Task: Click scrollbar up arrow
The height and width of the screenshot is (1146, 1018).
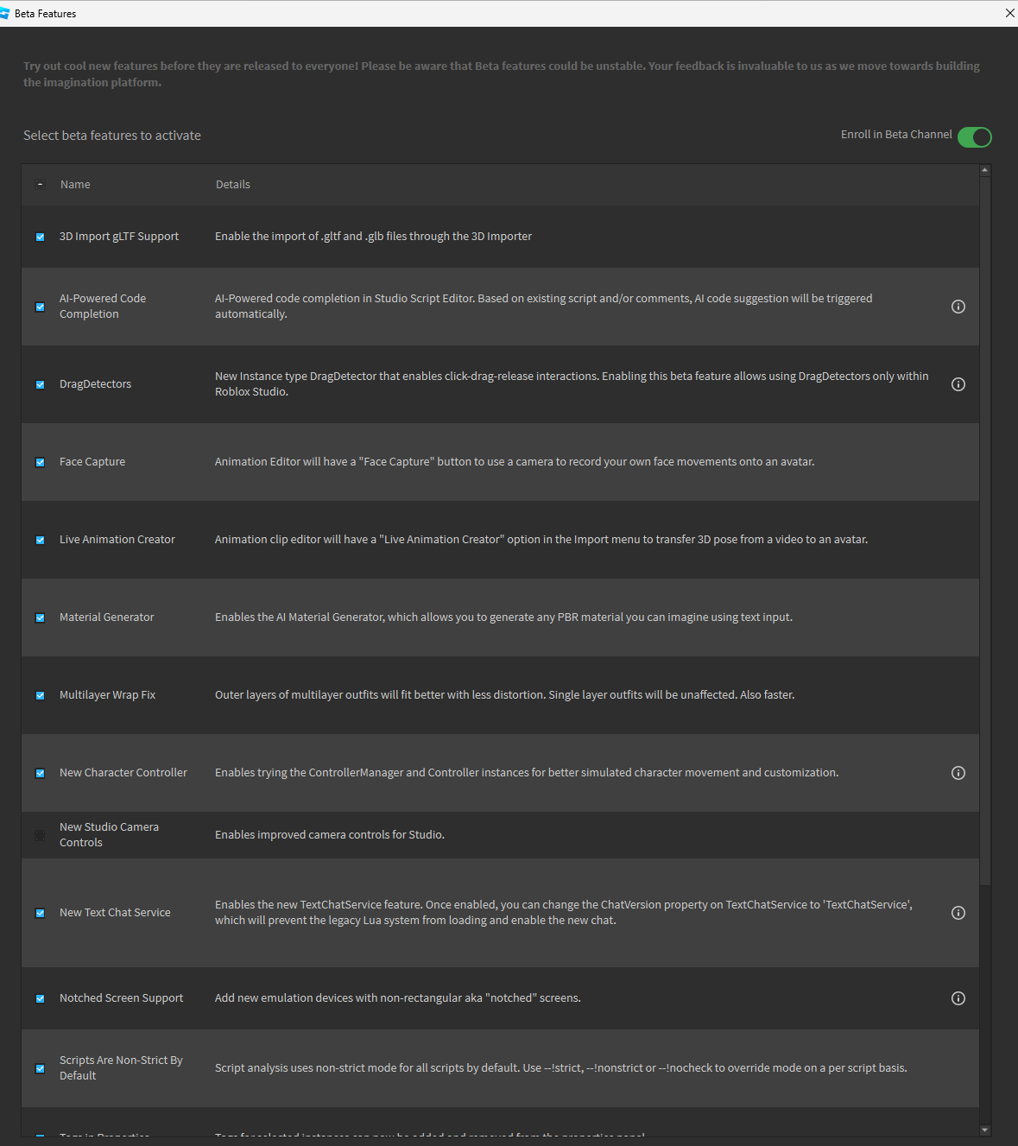Action: coord(985,170)
